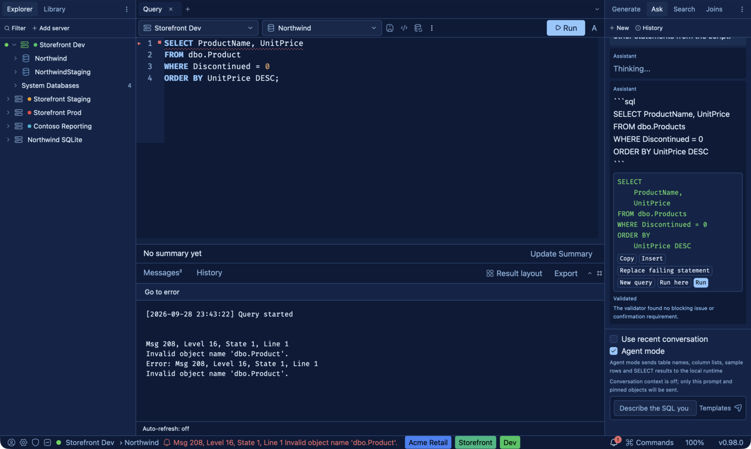Expand the Northwind database node

pyautogui.click(x=15, y=58)
